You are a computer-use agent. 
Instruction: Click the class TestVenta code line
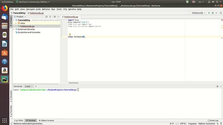(76, 37)
